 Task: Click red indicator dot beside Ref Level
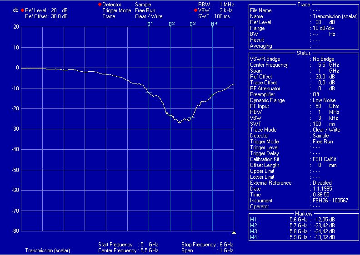coord(22,10)
